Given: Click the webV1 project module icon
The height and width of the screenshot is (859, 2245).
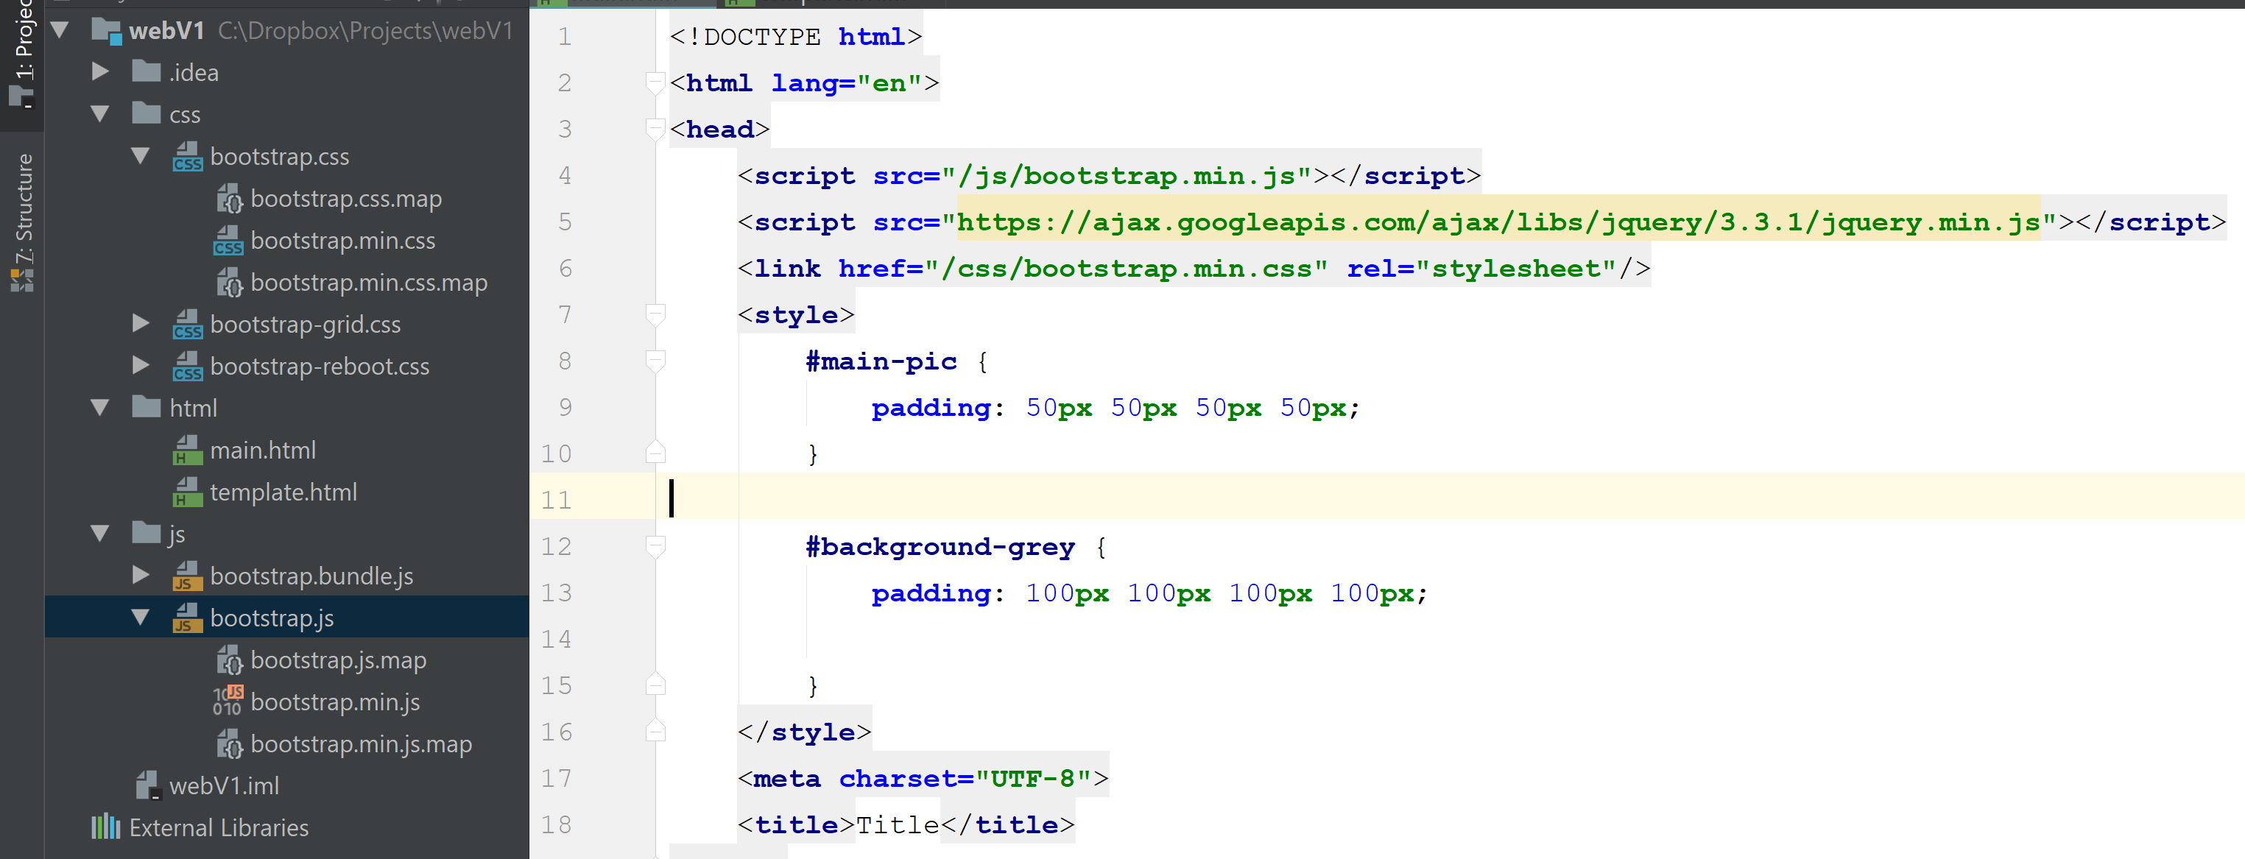Looking at the screenshot, I should click(x=106, y=32).
